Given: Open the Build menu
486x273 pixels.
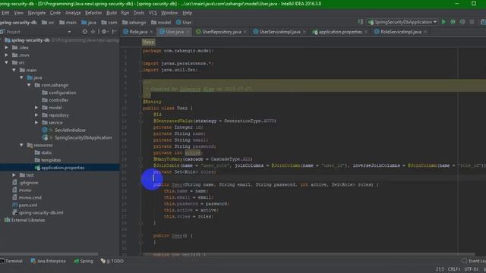Looking at the screenshot, I should click(x=112, y=13).
